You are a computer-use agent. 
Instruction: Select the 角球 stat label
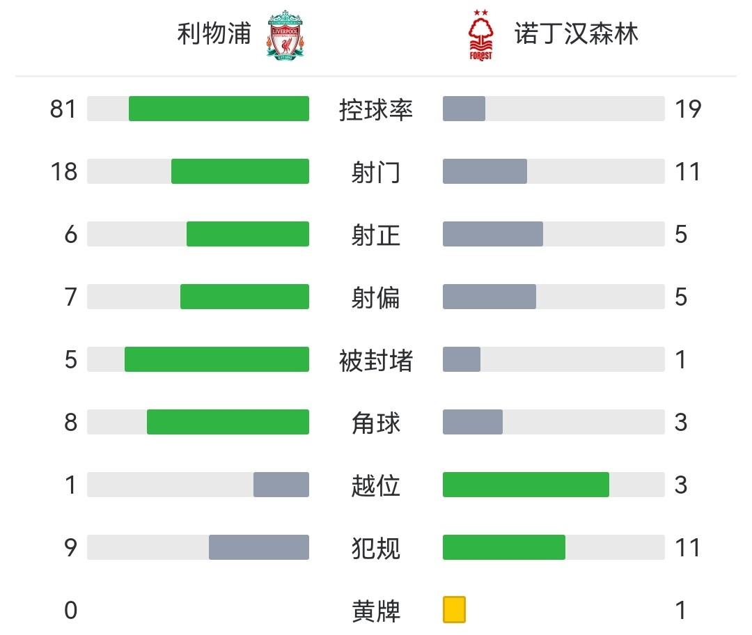(376, 423)
